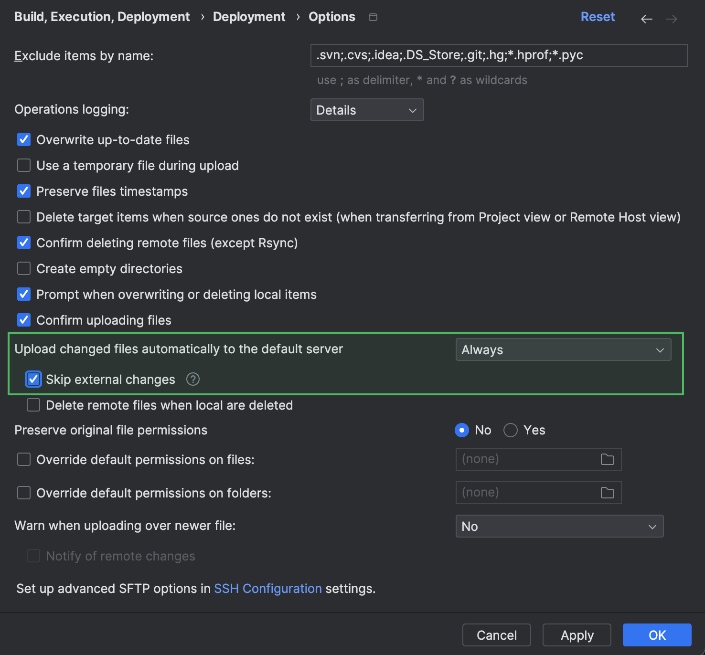705x655 pixels.
Task: Open the Warn when uploading over newer file dropdown
Action: coord(559,526)
